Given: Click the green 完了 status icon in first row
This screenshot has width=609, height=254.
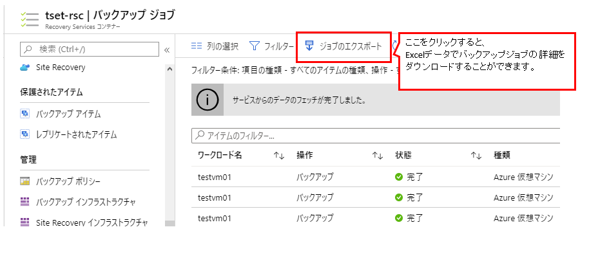Looking at the screenshot, I should click(x=399, y=177).
